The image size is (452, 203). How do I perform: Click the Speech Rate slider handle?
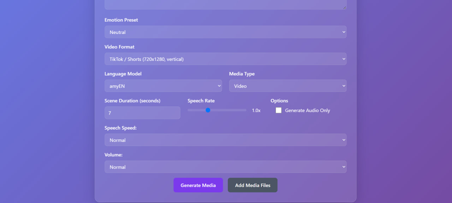(208, 110)
